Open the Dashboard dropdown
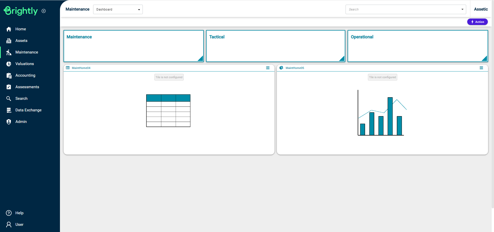Image resolution: width=494 pixels, height=232 pixels. coord(118,10)
